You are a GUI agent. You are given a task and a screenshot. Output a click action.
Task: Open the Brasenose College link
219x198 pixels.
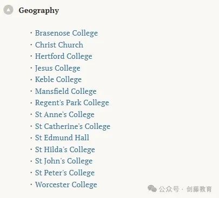click(x=67, y=33)
